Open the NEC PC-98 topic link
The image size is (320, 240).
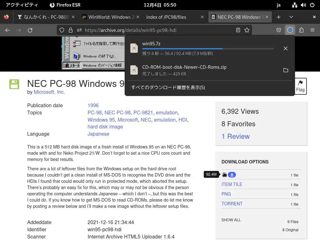coord(117,112)
